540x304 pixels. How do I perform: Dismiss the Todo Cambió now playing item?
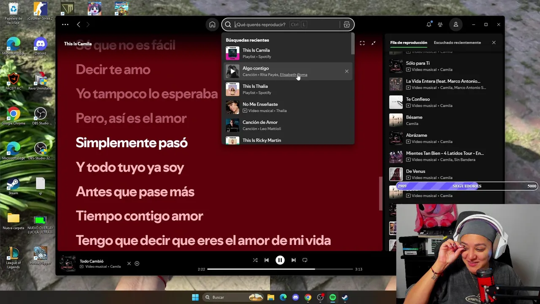tap(129, 263)
